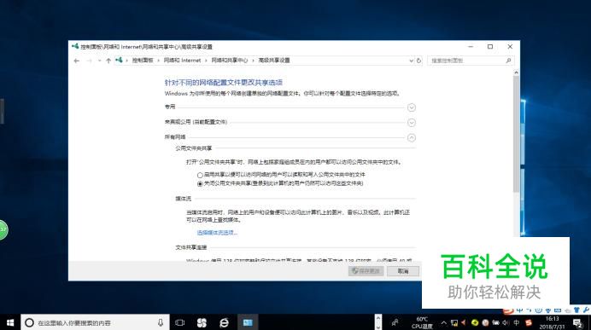Screen dimensions: 591x330
Task: Click the taskbar toolbar scroll up arrow
Action: (x=378, y=318)
